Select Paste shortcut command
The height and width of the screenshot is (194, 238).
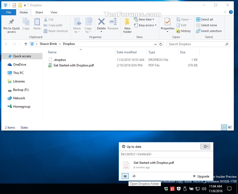point(56,31)
